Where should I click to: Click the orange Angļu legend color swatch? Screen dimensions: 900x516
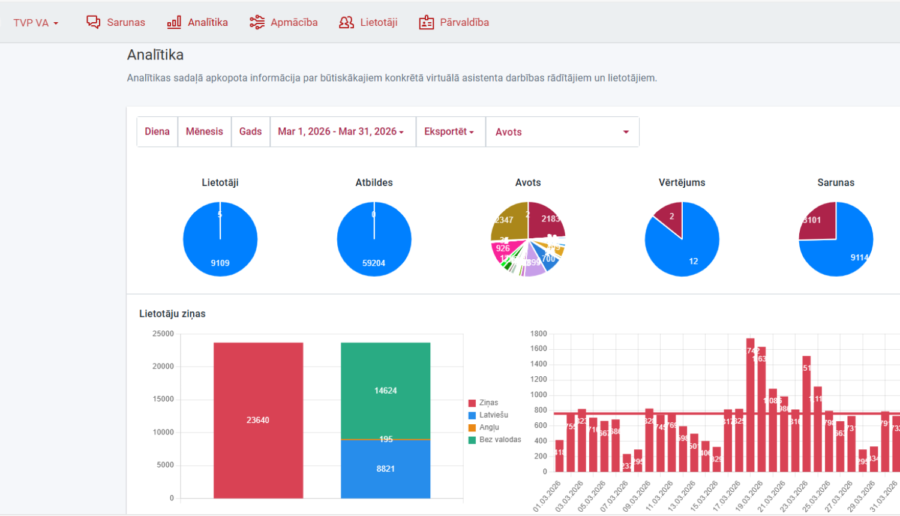(472, 428)
